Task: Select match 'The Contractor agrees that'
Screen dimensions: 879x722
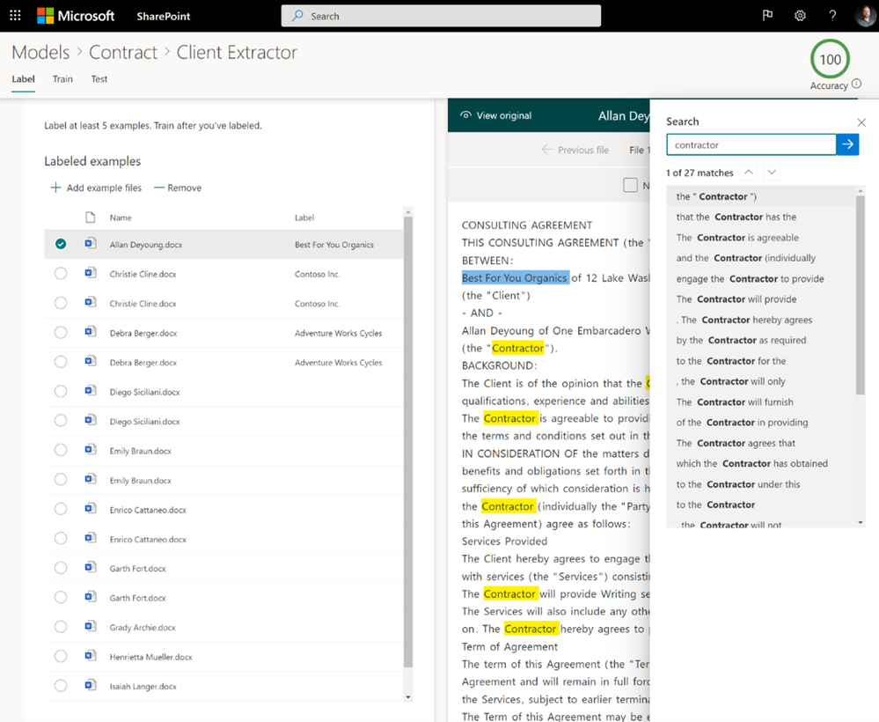Action: point(736,443)
